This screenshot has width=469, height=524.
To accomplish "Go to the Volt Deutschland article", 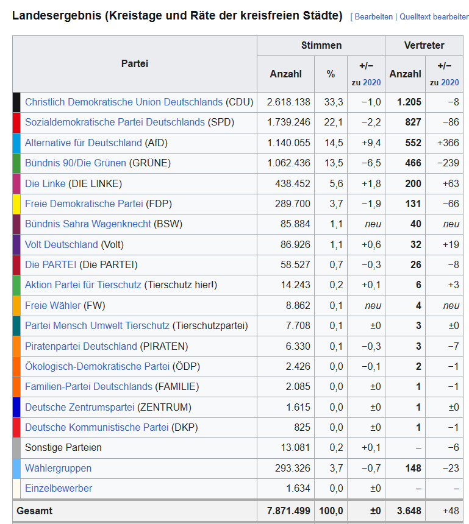I will (61, 244).
